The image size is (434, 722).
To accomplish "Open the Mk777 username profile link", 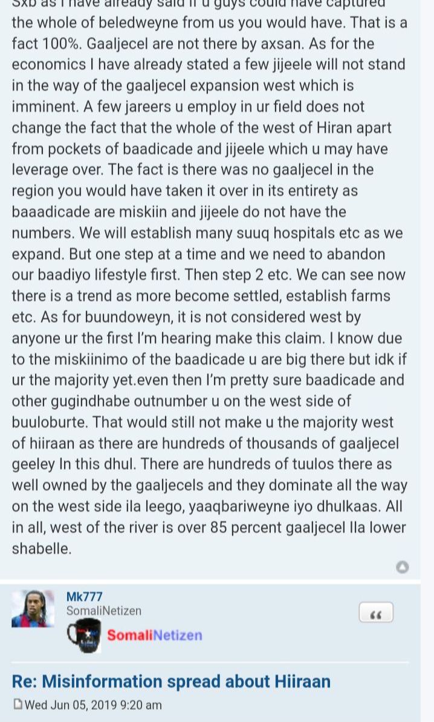I will [x=84, y=597].
